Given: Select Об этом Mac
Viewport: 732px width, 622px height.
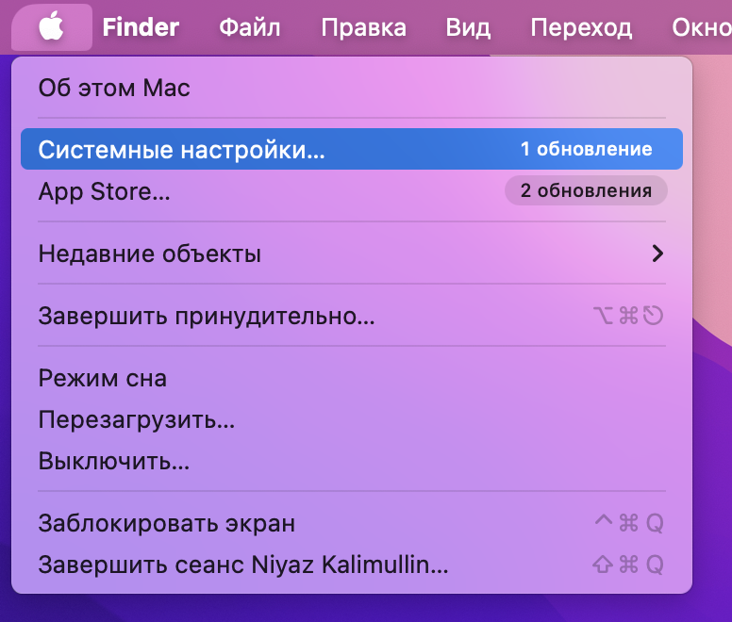Looking at the screenshot, I should click(114, 89).
